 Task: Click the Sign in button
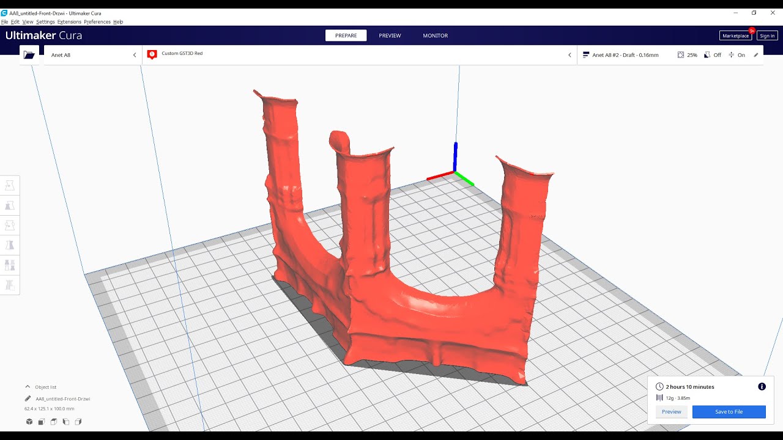coord(767,35)
